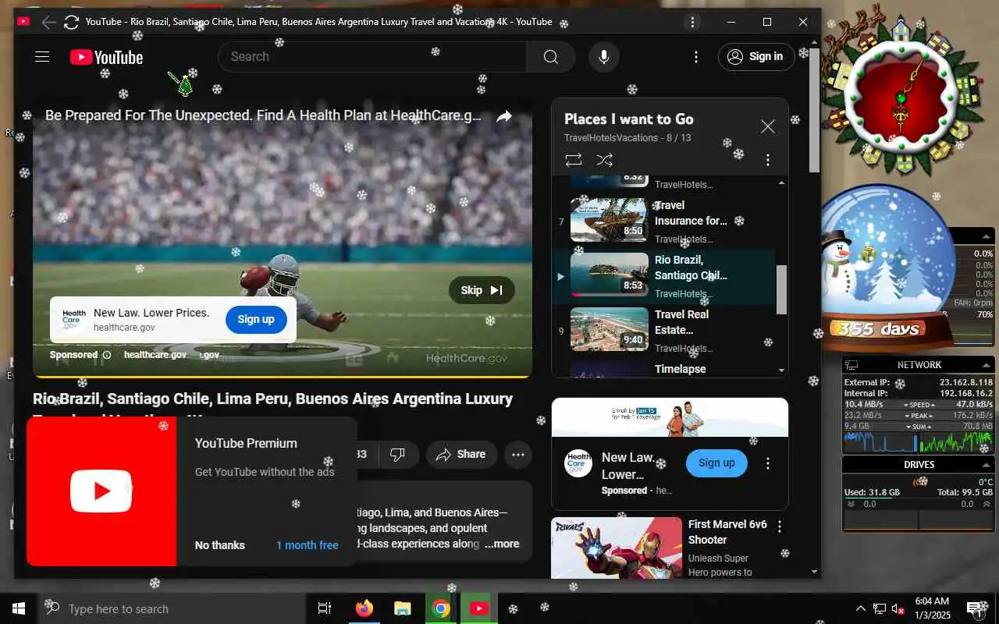This screenshot has width=999, height=624.
Task: Click the info icon beside Sponsored
Action: 107,355
